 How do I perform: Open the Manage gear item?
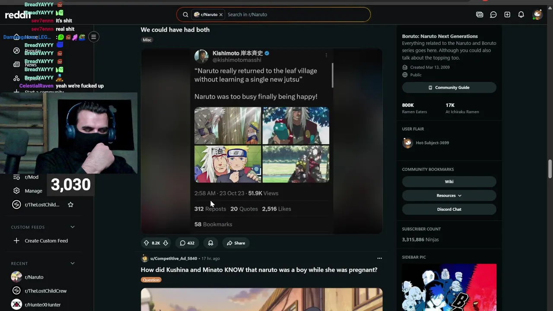33,190
